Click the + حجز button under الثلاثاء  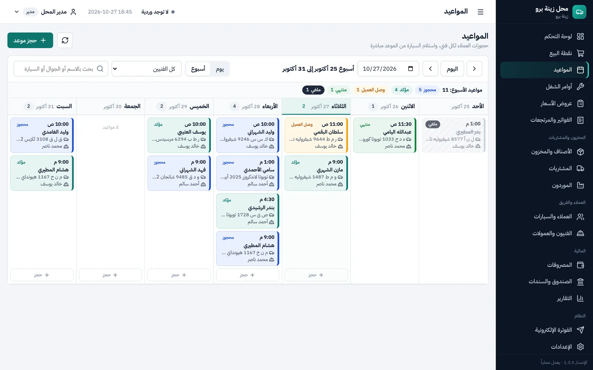pos(316,275)
